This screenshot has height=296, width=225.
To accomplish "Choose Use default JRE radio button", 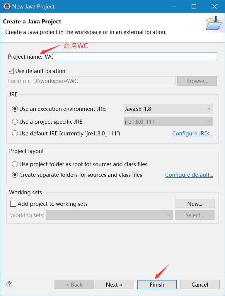I will pyautogui.click(x=15, y=133).
